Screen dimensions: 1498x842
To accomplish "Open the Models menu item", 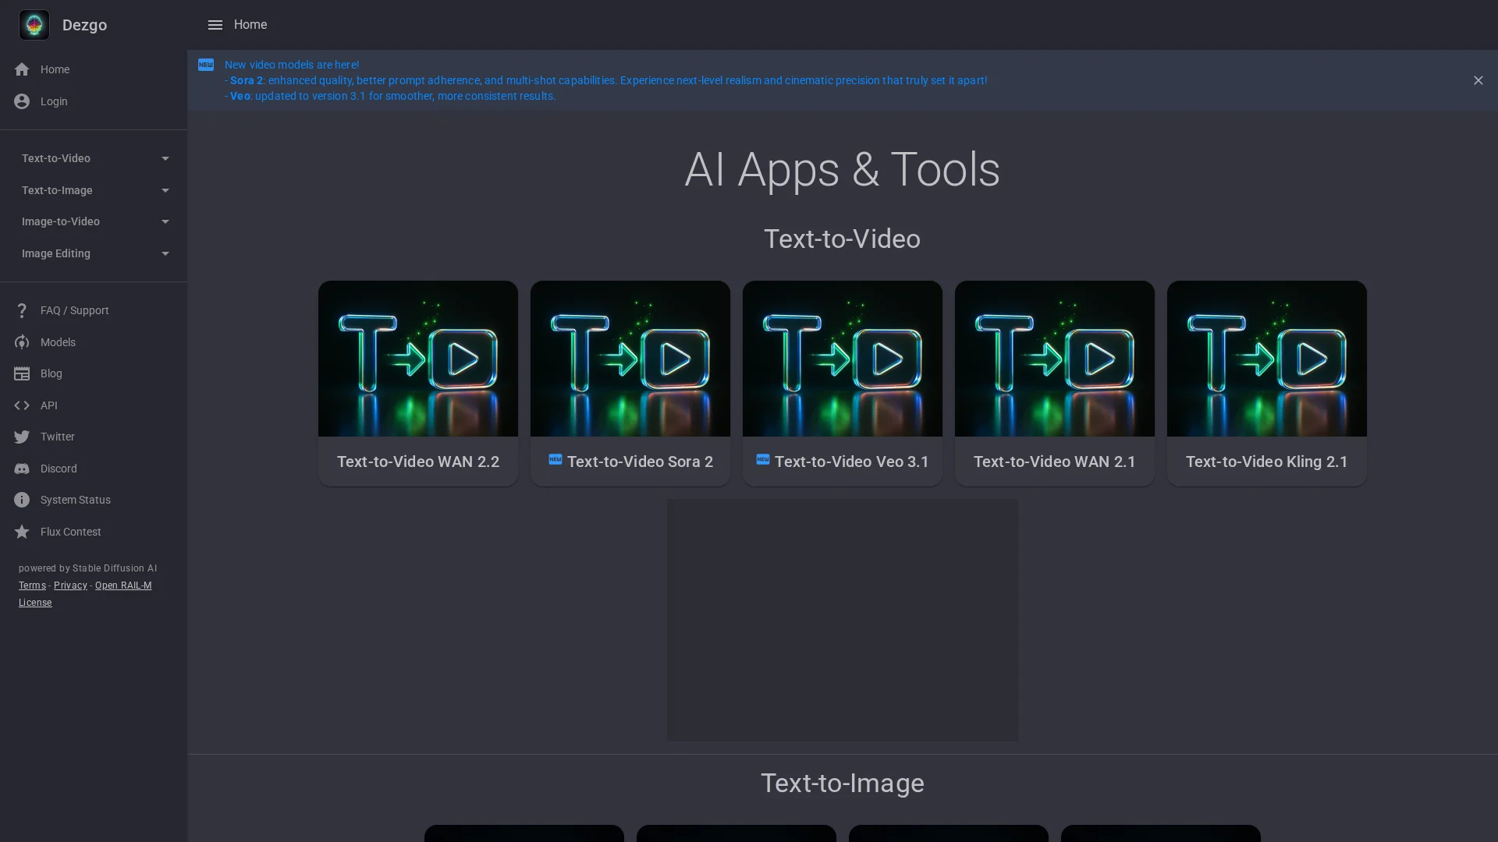I will tap(58, 342).
